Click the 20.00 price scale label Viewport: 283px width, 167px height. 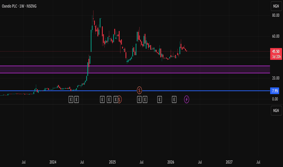pos(276,78)
